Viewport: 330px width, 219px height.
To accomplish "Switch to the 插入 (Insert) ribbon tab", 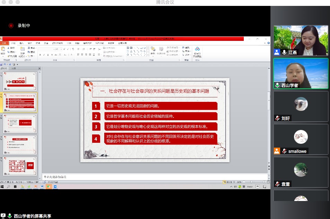I will tap(21, 43).
